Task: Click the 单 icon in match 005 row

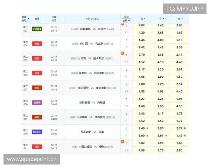Action: 122,53
